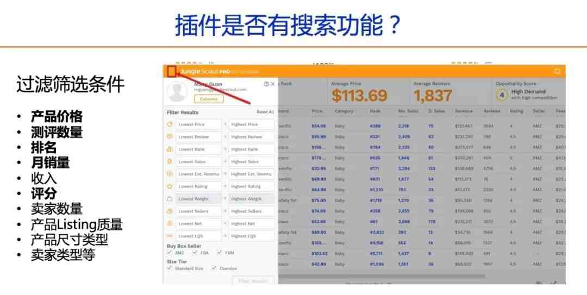Click the refresh icon in orange header
Image resolution: width=587 pixels, height=295 pixels.
coord(557,72)
